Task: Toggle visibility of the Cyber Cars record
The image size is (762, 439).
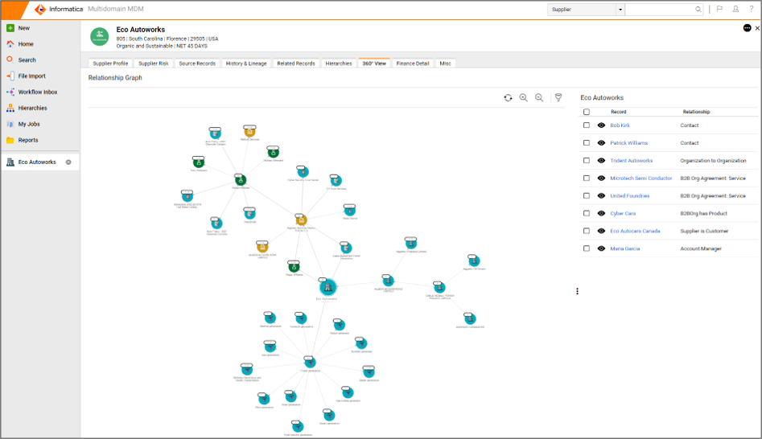Action: (601, 214)
